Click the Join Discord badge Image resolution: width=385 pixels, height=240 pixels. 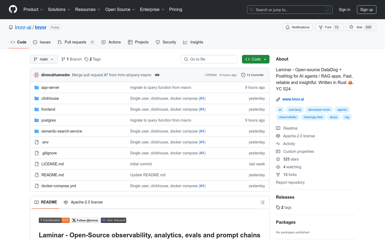(x=113, y=220)
